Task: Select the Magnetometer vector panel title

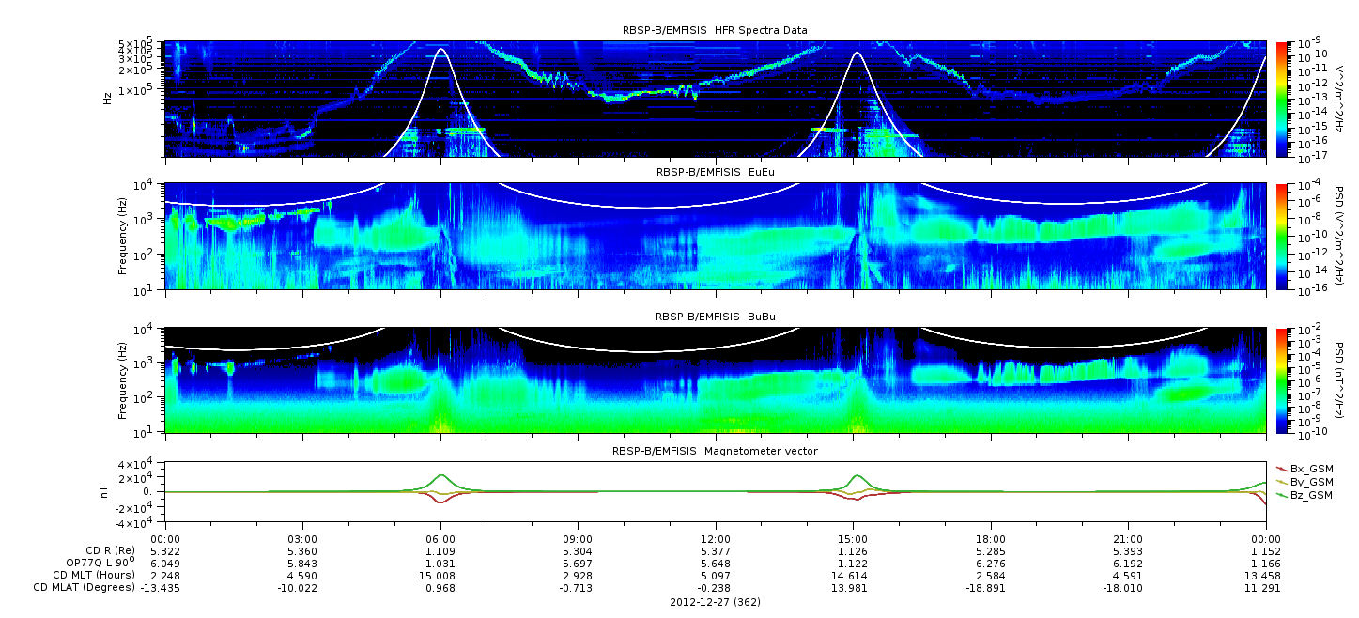Action: point(715,451)
